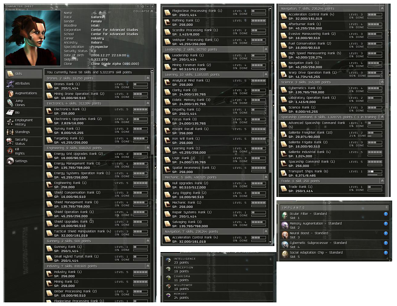This screenshot has width=397, height=306.
Task: Show info for Cybernetic Subprocessor implant
Action: point(385,243)
